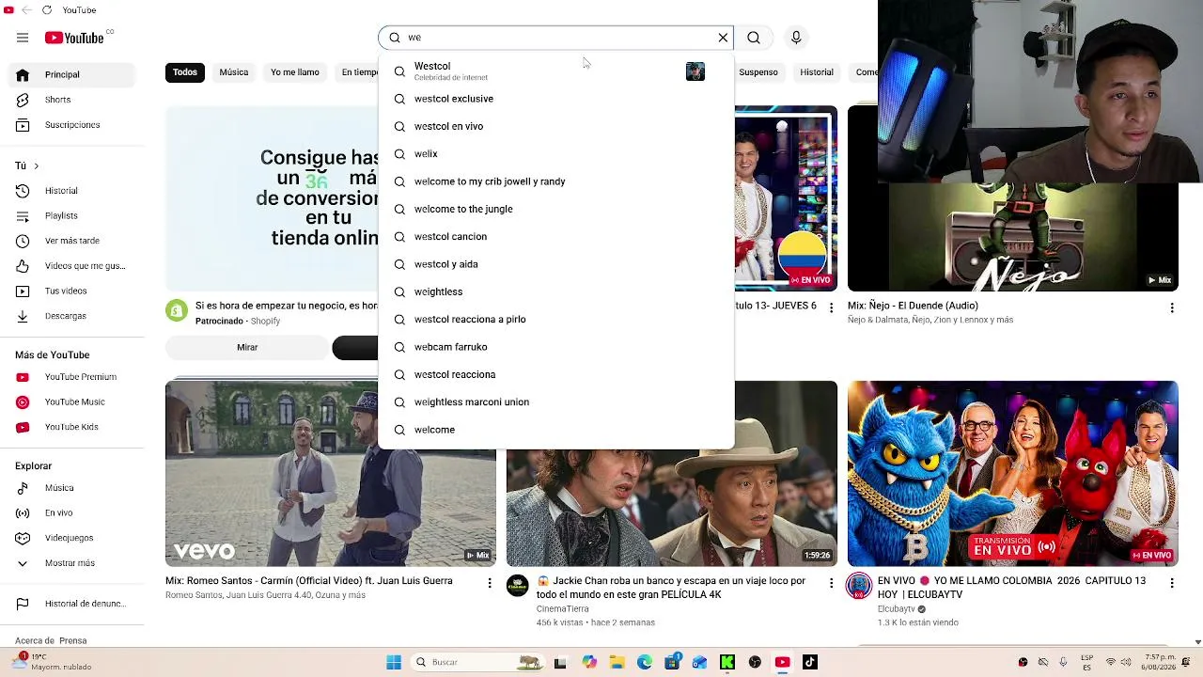The height and width of the screenshot is (677, 1203).
Task: Expand the Tú section chevron
Action: click(x=36, y=166)
